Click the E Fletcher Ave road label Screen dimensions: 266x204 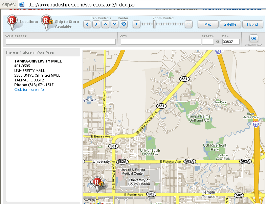click(170, 162)
